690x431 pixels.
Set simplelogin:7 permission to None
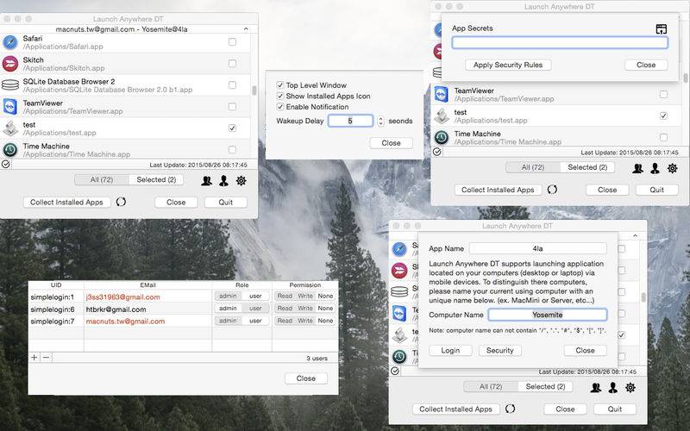pos(326,321)
